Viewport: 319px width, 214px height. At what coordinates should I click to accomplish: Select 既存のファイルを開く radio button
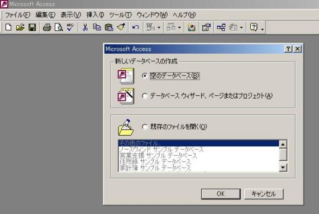(x=145, y=127)
